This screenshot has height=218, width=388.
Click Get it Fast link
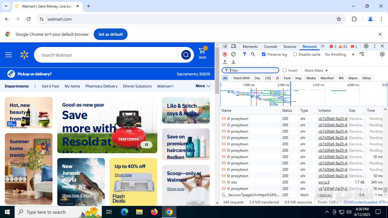click(x=50, y=86)
